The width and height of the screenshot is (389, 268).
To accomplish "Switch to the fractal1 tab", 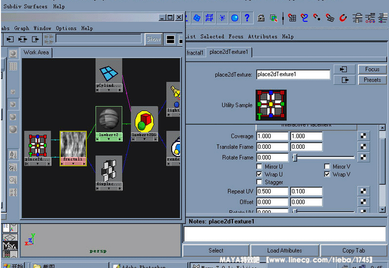I will coord(195,52).
